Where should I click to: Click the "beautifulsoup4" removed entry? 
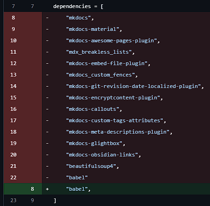(92, 166)
